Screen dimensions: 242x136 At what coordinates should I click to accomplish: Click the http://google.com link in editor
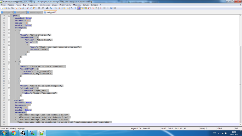pyautogui.click(x=44, y=93)
